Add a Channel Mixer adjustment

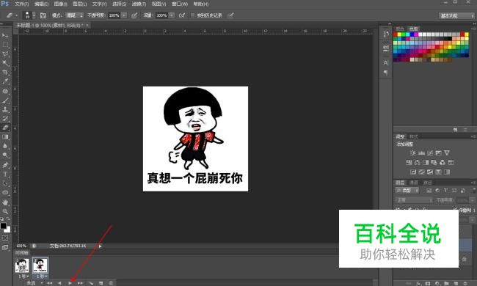443,162
